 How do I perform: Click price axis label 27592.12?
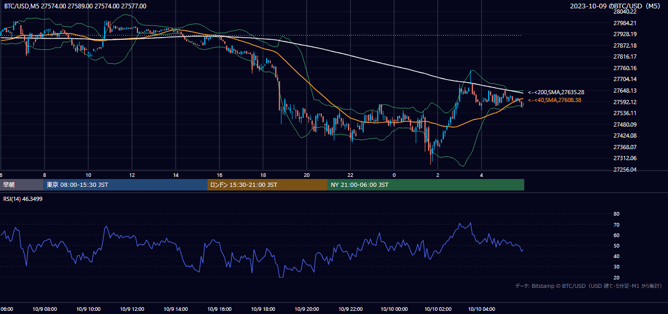click(625, 102)
